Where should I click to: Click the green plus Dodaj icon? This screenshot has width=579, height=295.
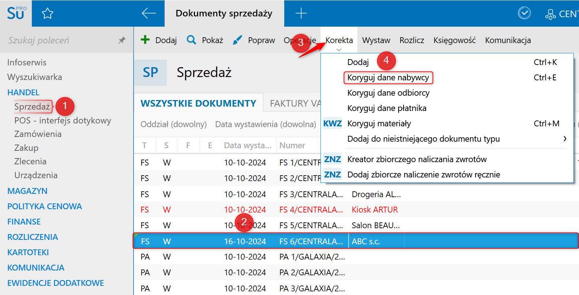(x=145, y=39)
